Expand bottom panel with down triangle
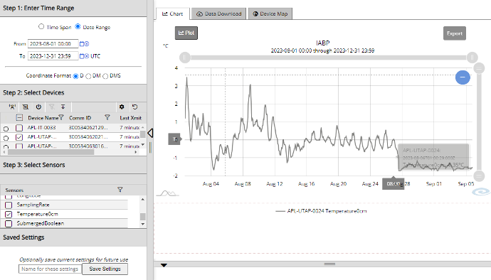Screen dimensions: 491x280 pyautogui.click(x=164, y=265)
